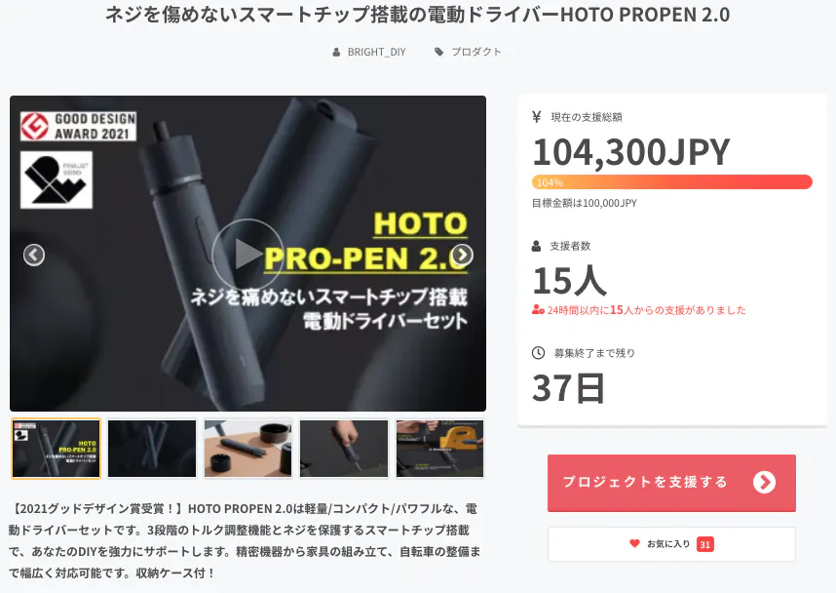This screenshot has width=836, height=593.
Task: Click the supporter person icon beside 支援者数
Action: 536,246
